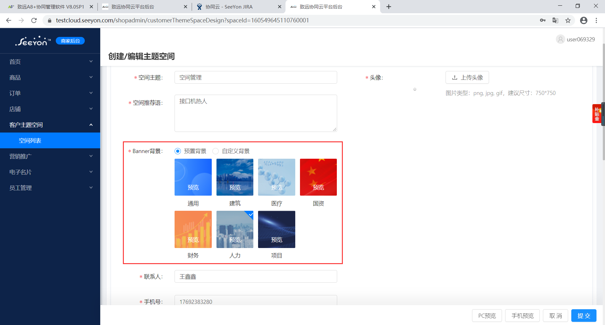Collapse the 客户主题空间 sidebar menu

point(50,125)
